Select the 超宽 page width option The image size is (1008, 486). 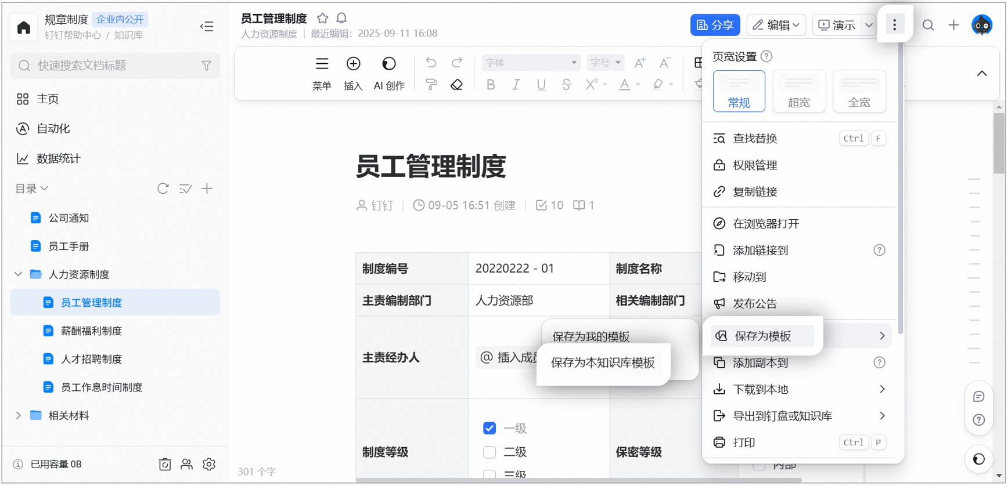pos(799,91)
